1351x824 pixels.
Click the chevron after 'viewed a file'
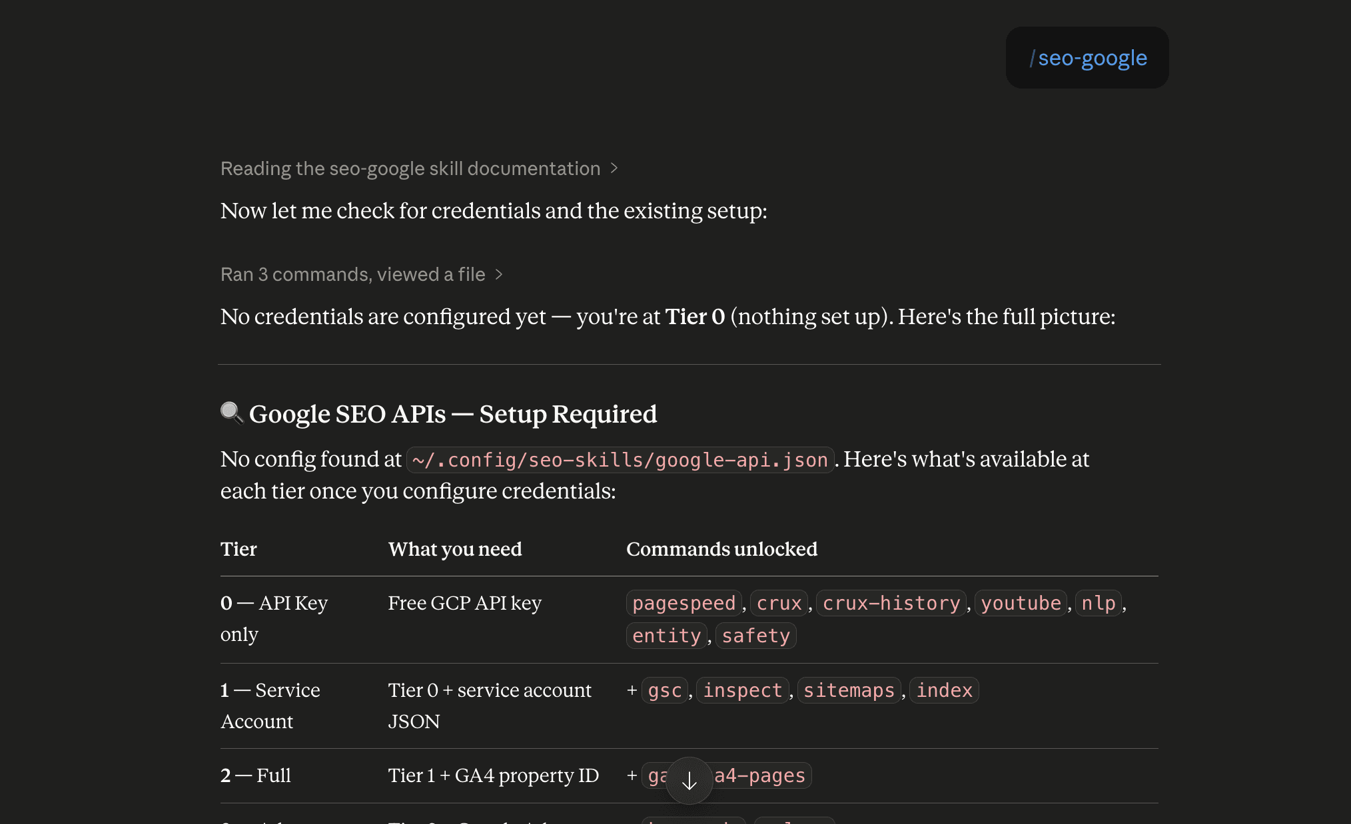point(498,274)
